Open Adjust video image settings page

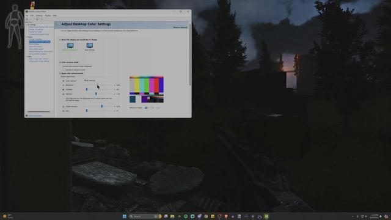[x=39, y=61]
